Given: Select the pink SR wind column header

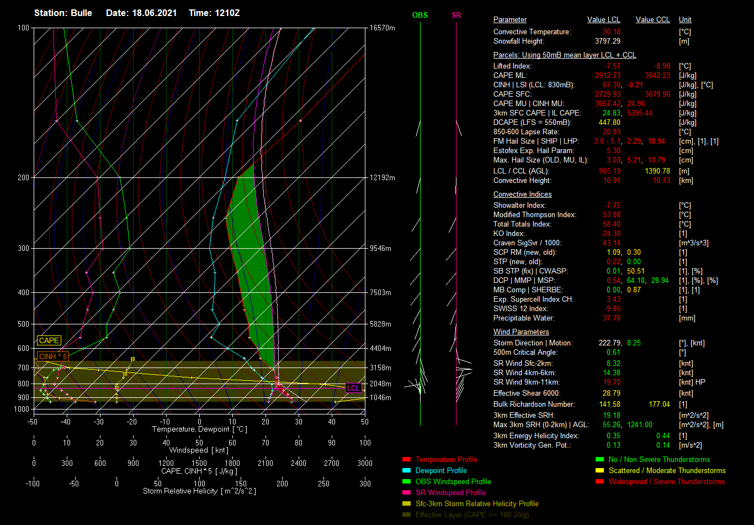Looking at the screenshot, I should pos(456,15).
